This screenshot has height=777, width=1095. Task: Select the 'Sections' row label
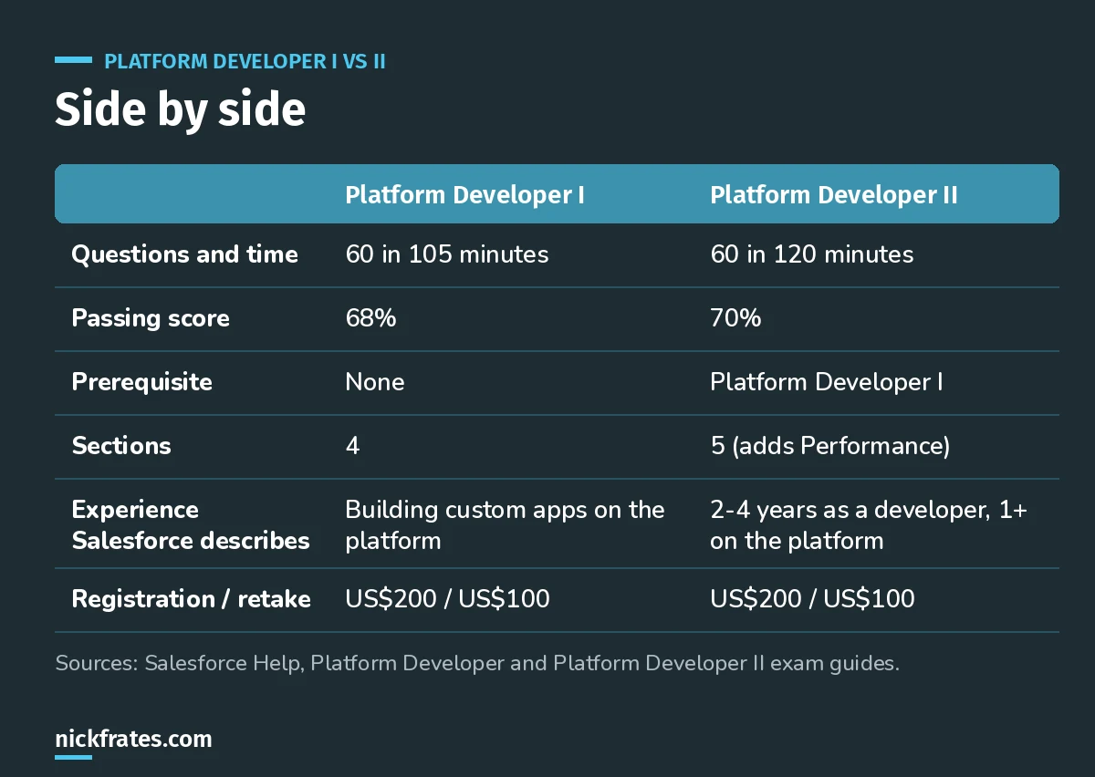[121, 446]
